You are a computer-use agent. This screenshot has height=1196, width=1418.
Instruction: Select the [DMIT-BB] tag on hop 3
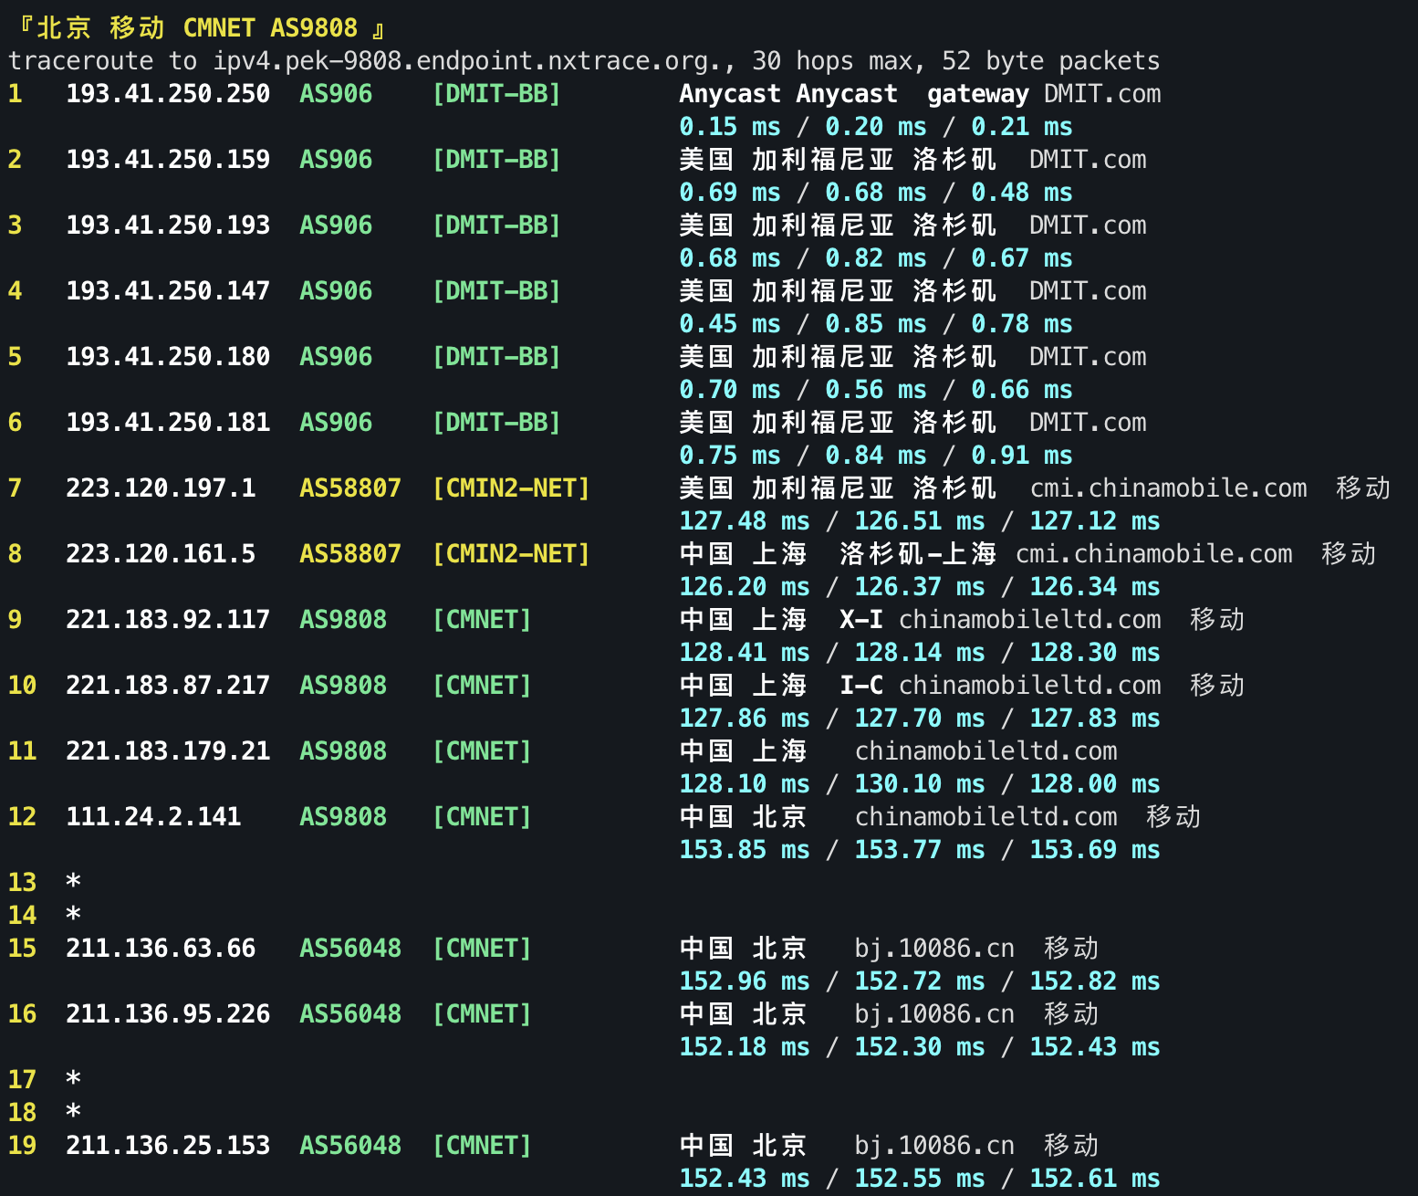click(496, 226)
